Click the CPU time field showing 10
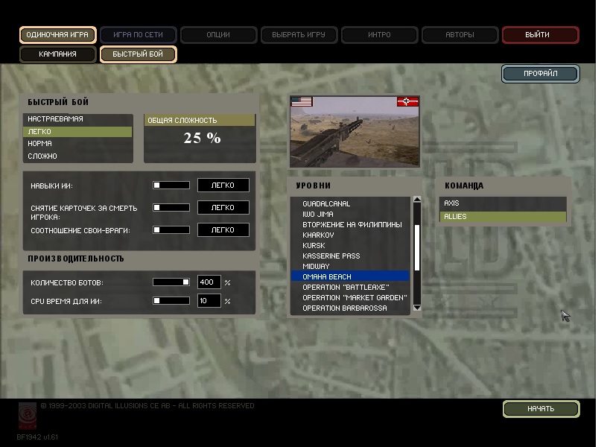 (209, 301)
